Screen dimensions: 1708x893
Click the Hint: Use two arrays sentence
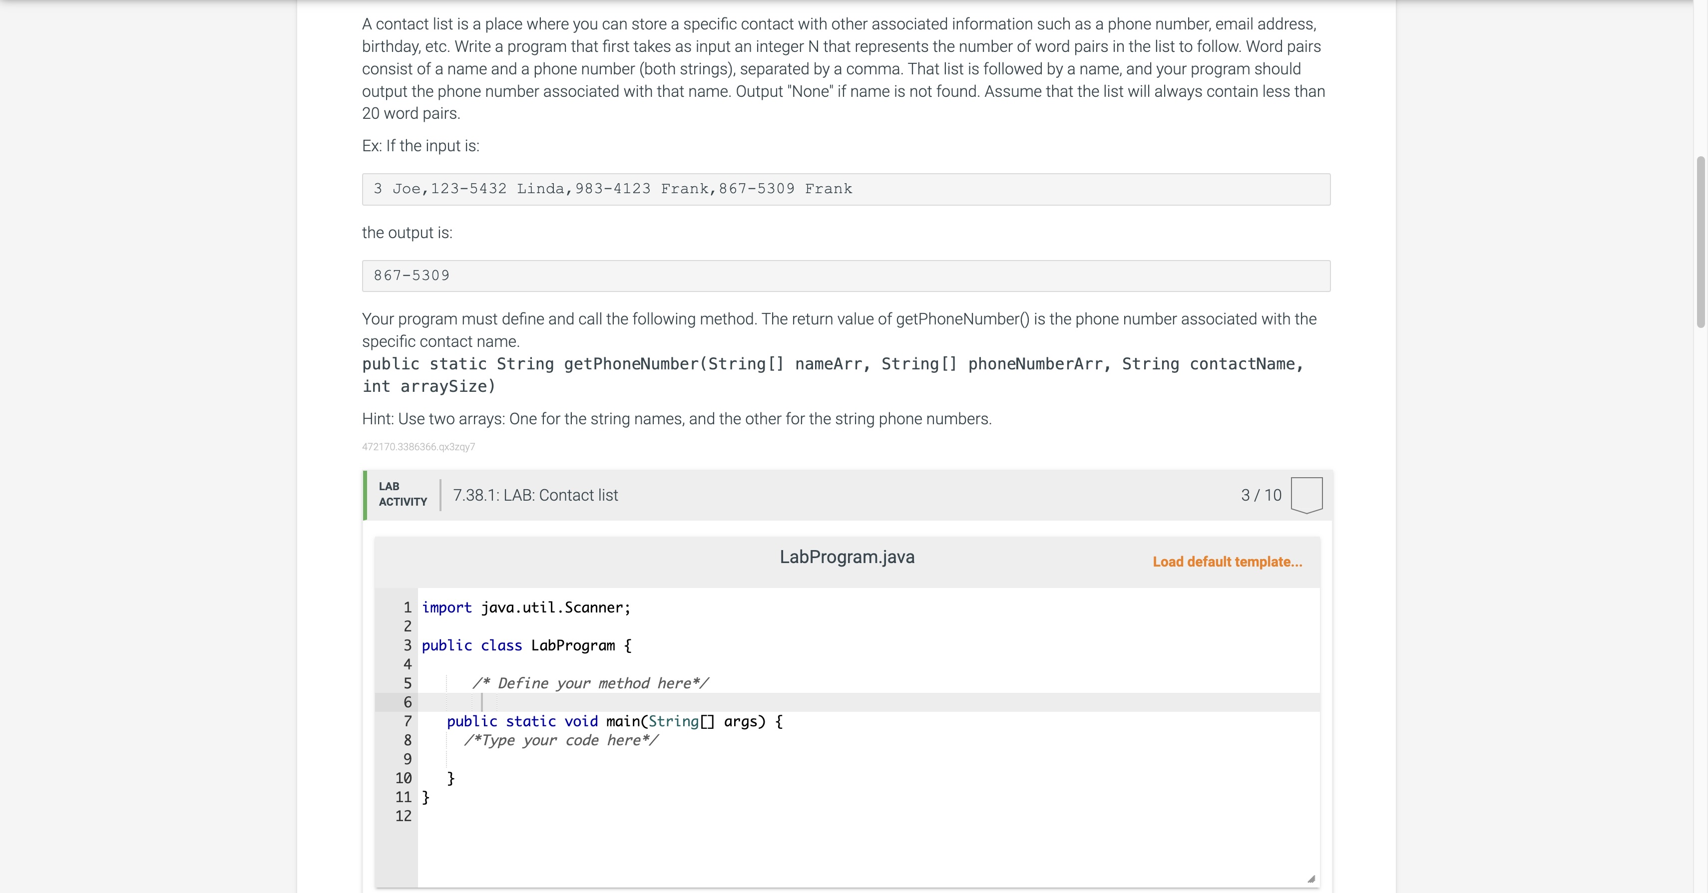point(677,419)
